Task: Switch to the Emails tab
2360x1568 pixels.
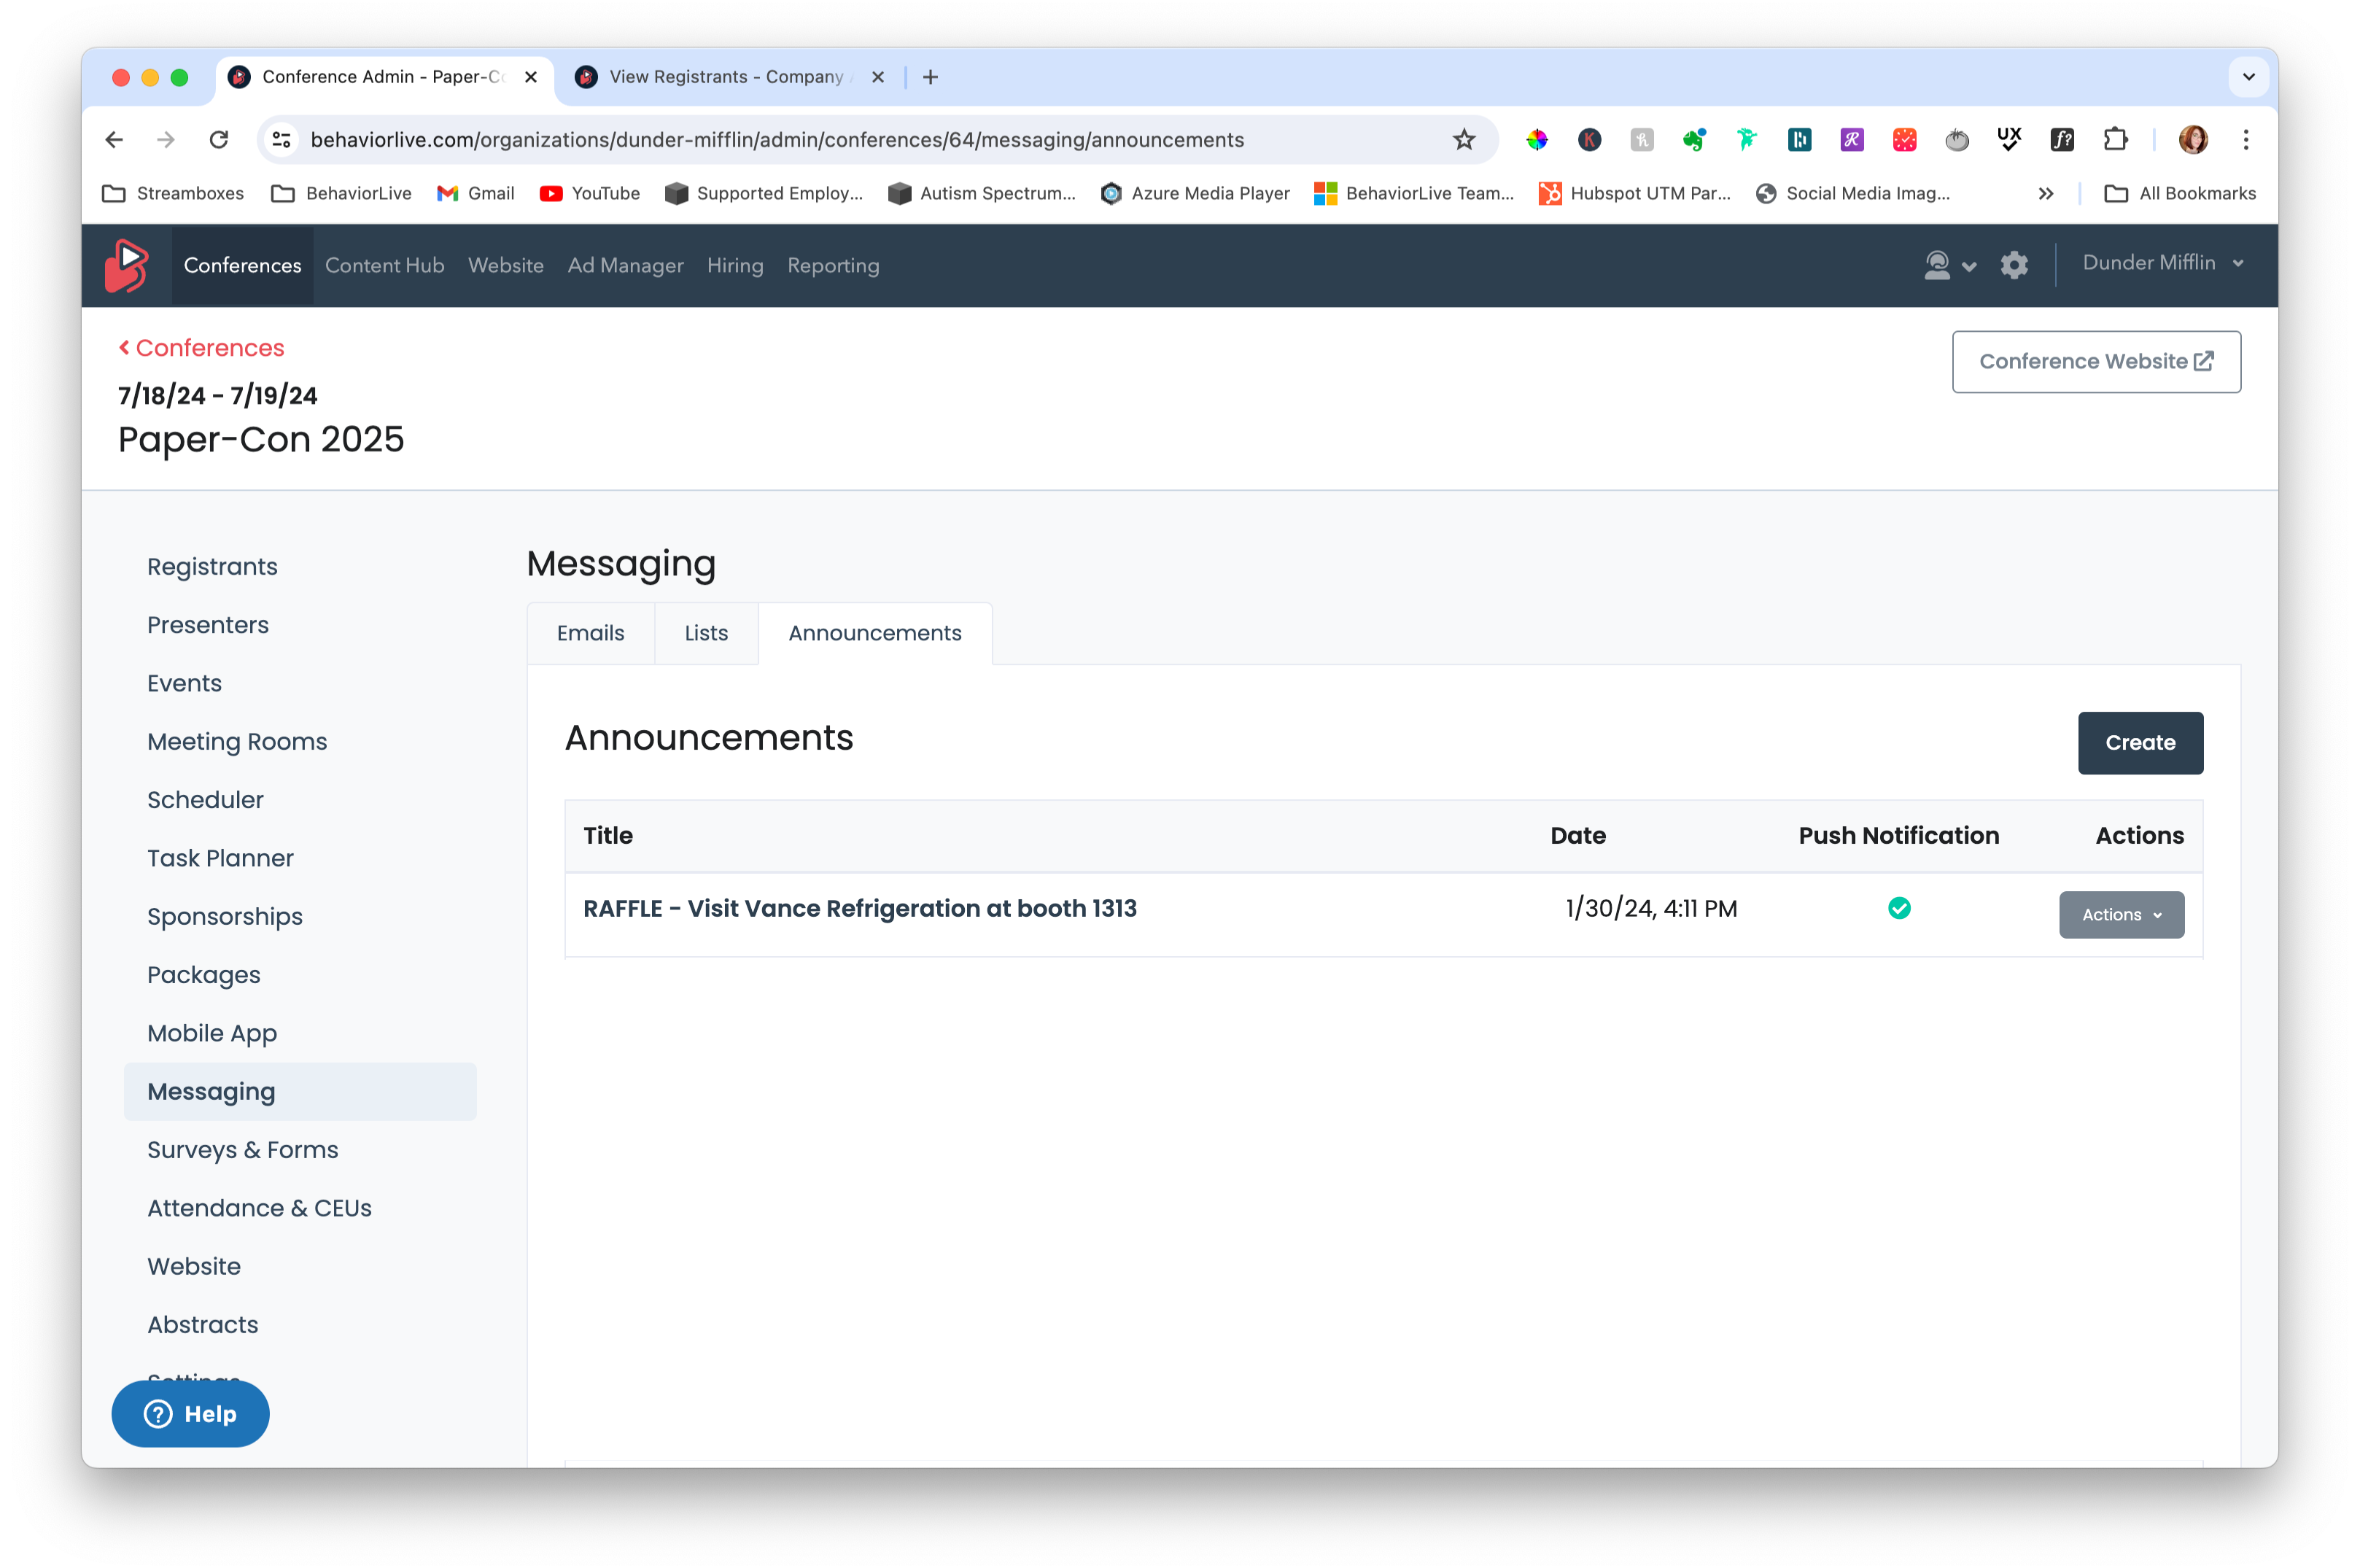Action: pos(590,633)
